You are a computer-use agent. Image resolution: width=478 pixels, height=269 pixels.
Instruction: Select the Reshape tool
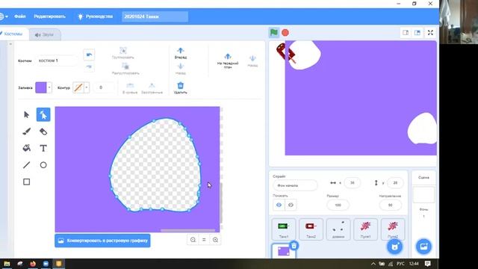(43, 114)
